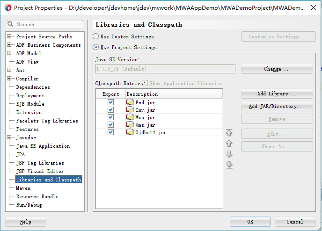Expand the Ant tree node
The width and height of the screenshot is (322, 231).
click(9, 70)
